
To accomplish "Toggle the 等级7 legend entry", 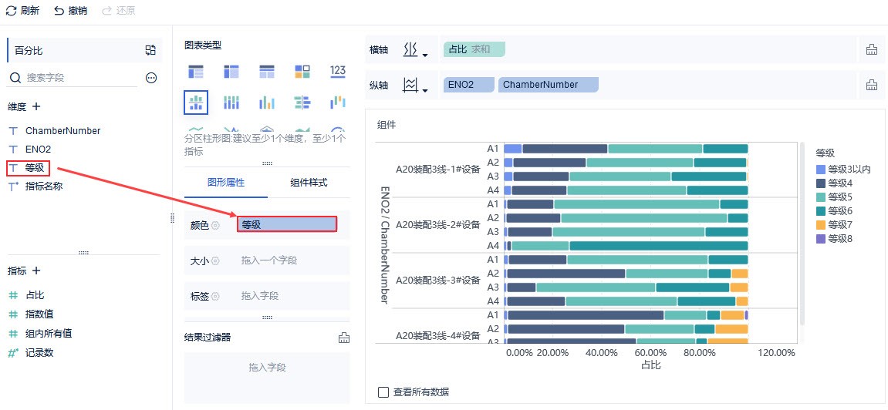I will (x=839, y=225).
